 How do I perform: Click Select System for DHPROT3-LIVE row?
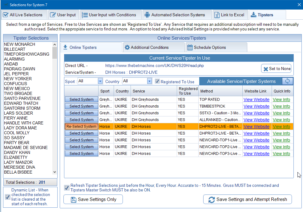coord(81,133)
